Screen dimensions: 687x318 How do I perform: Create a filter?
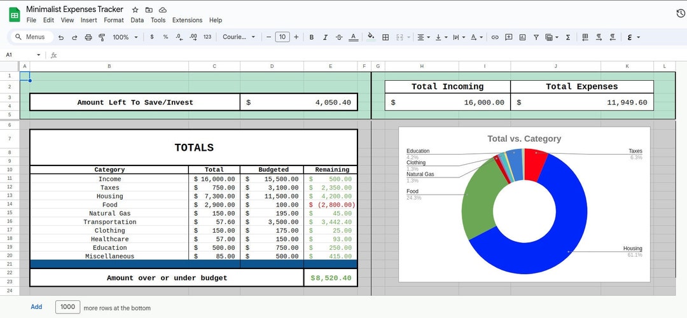pyautogui.click(x=536, y=38)
